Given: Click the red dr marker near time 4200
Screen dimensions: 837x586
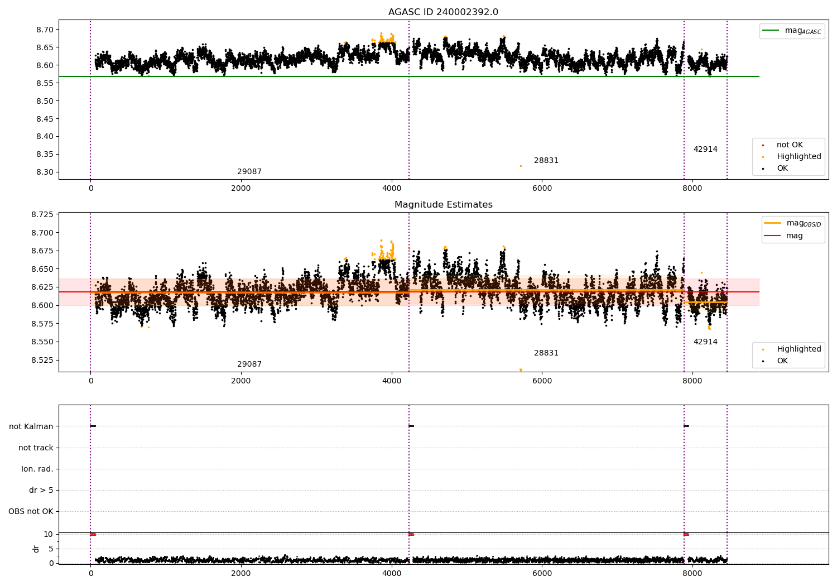Looking at the screenshot, I should [x=411, y=535].
